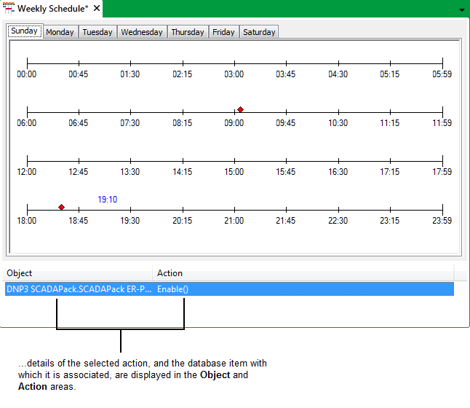Click the 13:30 time label
This screenshot has height=408, width=470.
[130, 172]
